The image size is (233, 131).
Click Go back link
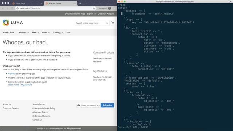pos(12,74)
